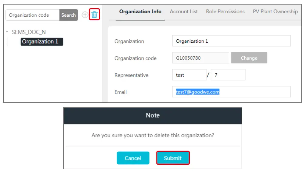Click the Note dialog title bar
305x175 pixels.
pos(152,115)
